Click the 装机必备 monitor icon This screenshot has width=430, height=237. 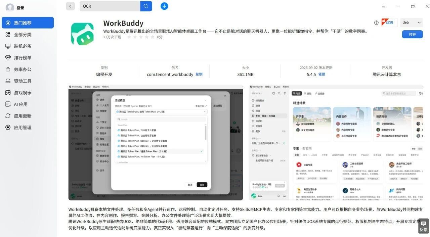pos(8,46)
